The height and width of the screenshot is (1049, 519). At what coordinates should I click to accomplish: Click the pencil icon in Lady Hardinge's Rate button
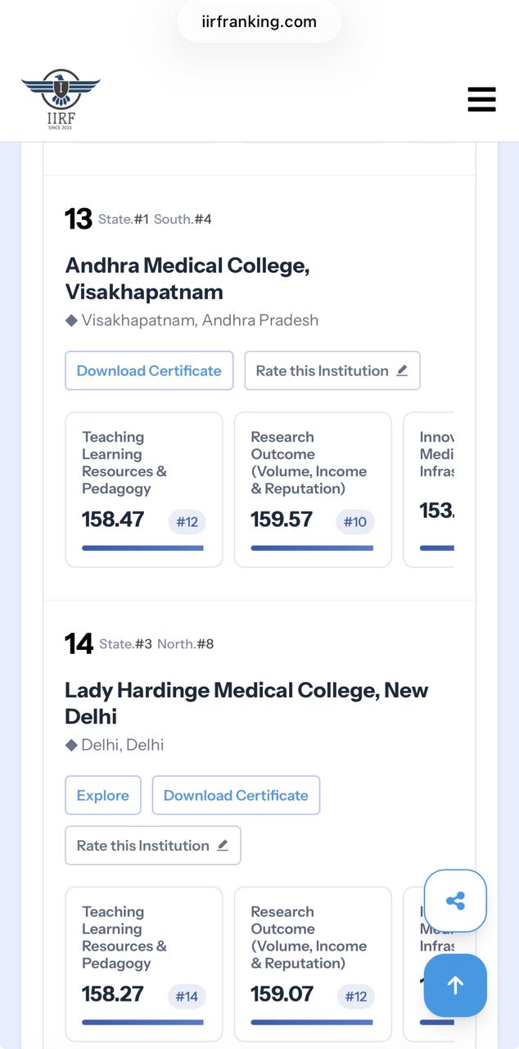click(x=223, y=845)
